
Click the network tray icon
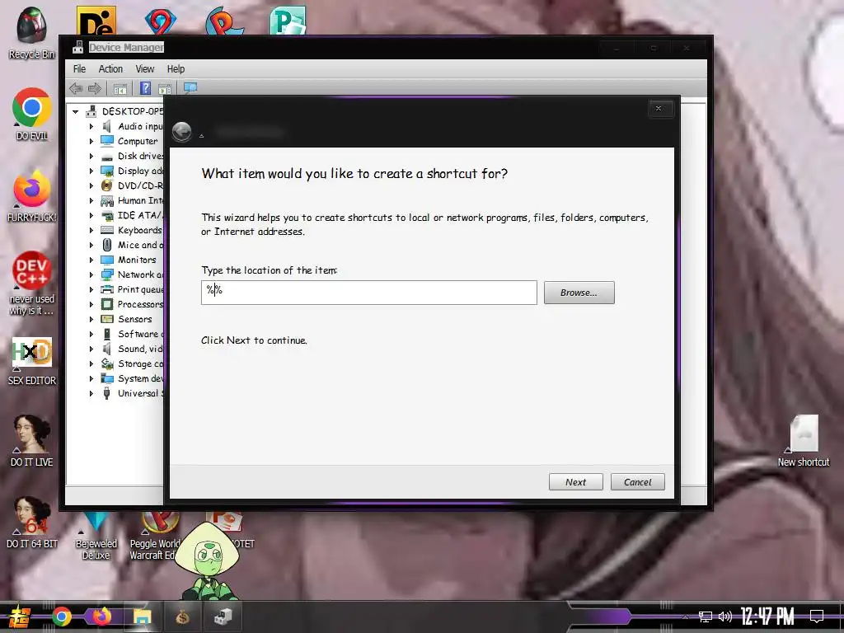click(706, 617)
